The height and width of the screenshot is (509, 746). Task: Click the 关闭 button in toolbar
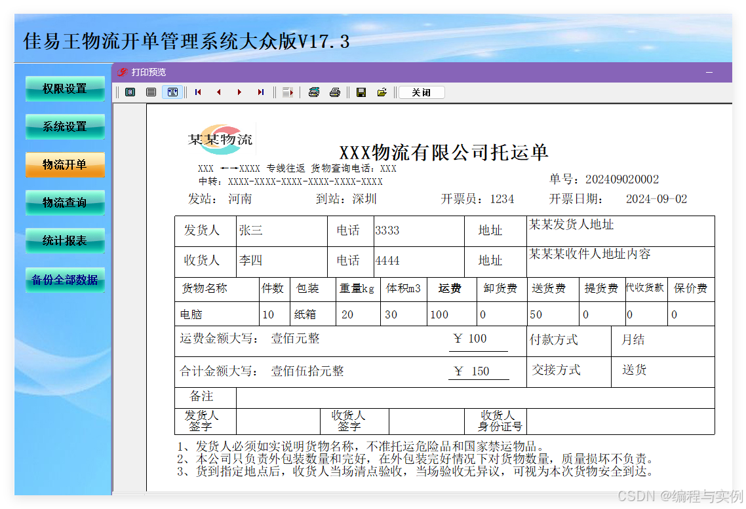[422, 92]
